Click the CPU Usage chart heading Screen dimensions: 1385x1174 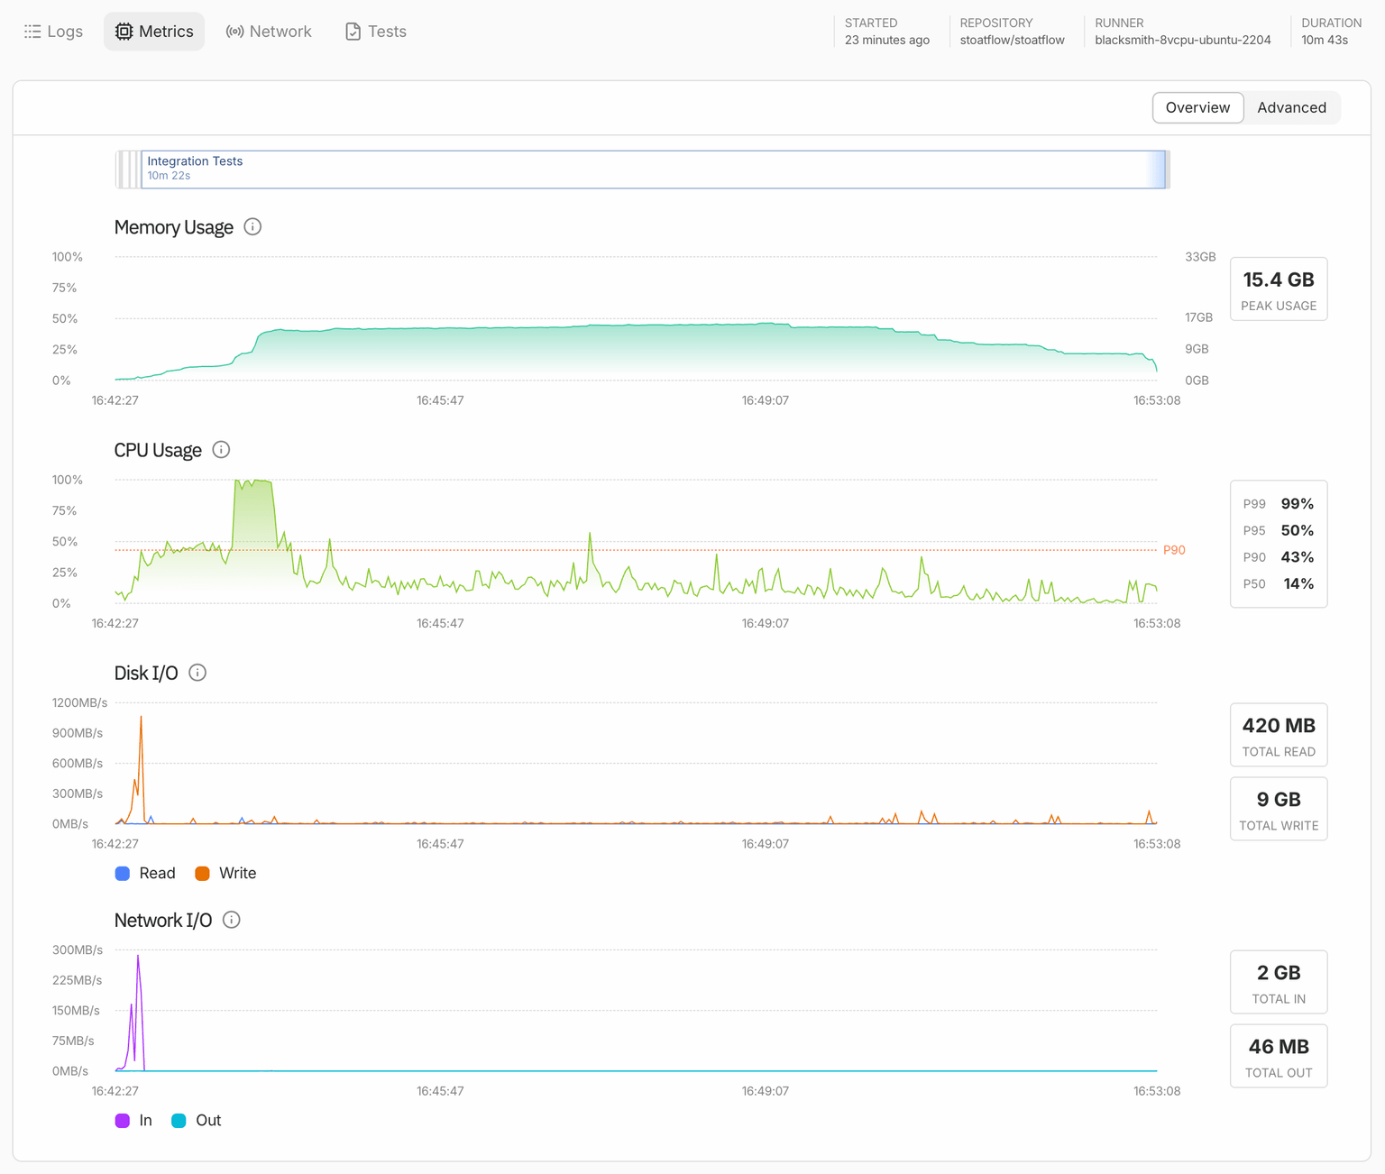[158, 450]
